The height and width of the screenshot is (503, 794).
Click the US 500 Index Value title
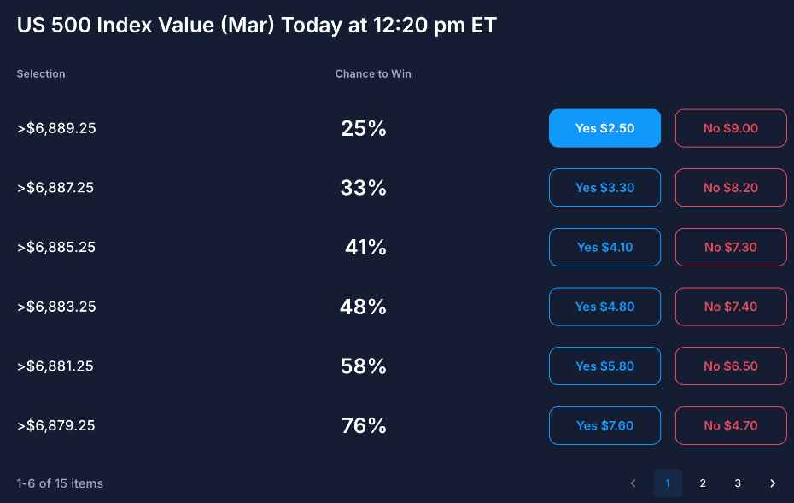(255, 26)
